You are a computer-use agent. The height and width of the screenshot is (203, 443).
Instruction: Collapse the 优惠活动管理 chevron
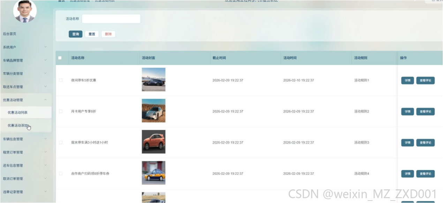click(x=45, y=100)
